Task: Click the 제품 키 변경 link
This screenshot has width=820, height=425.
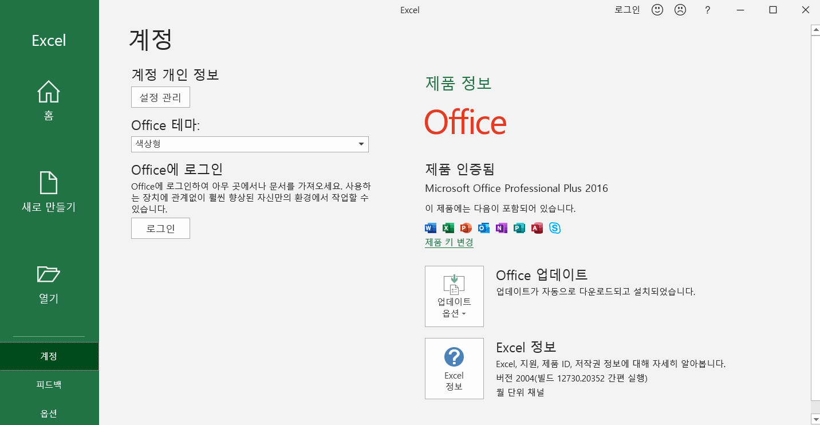Action: point(449,242)
